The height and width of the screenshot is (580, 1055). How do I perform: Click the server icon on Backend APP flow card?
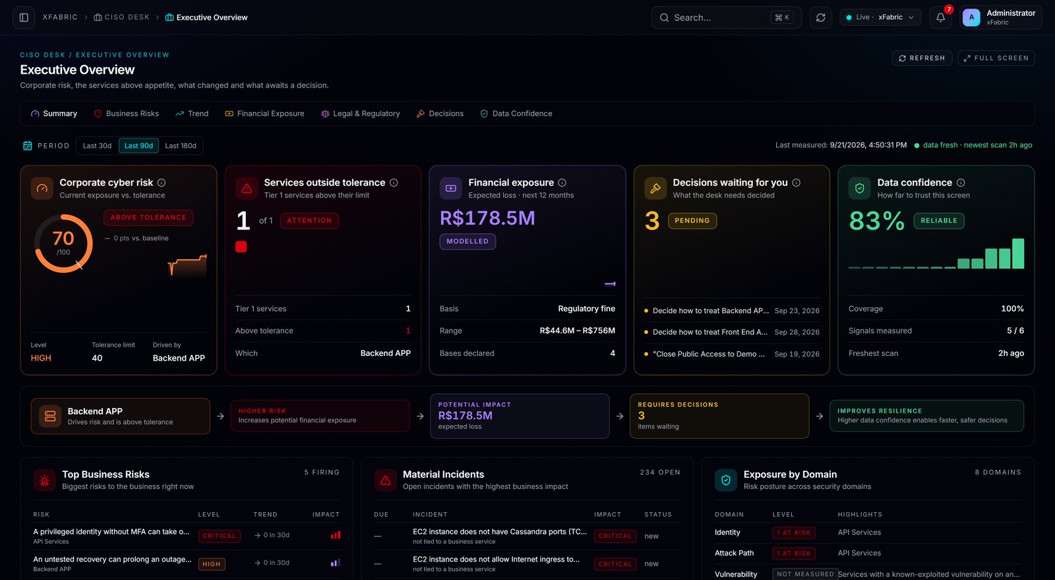click(50, 416)
